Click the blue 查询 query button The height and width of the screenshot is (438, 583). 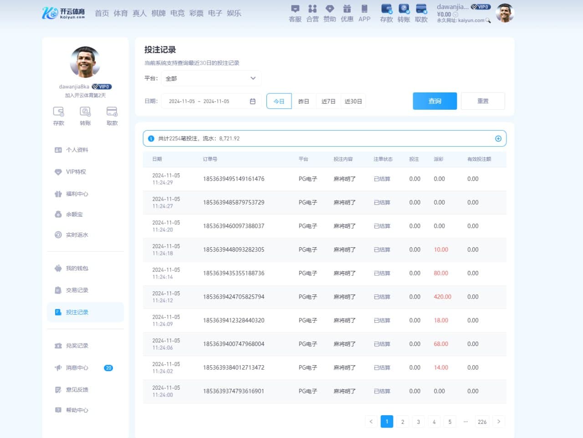click(435, 101)
